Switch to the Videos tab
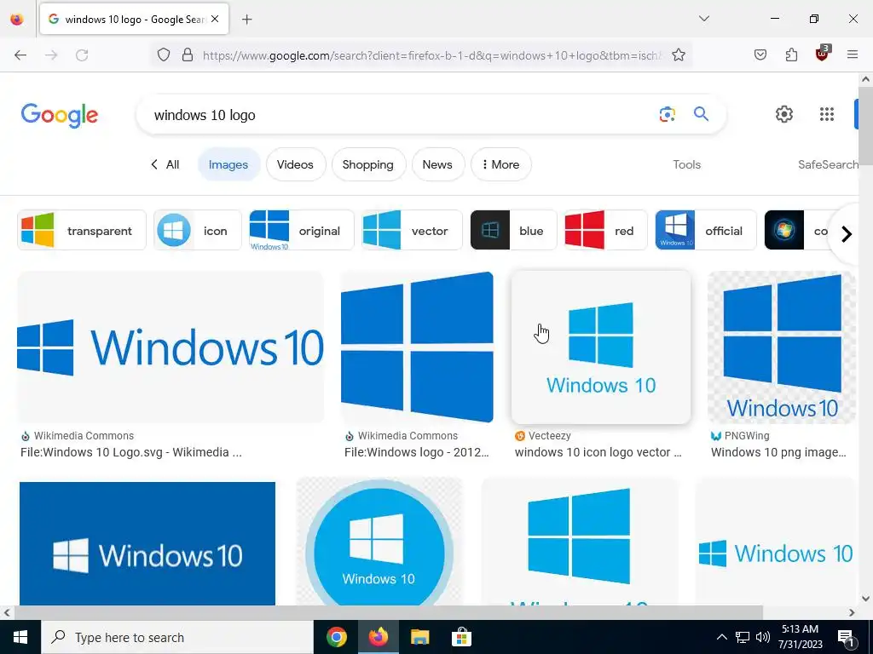The width and height of the screenshot is (873, 654). (x=295, y=164)
